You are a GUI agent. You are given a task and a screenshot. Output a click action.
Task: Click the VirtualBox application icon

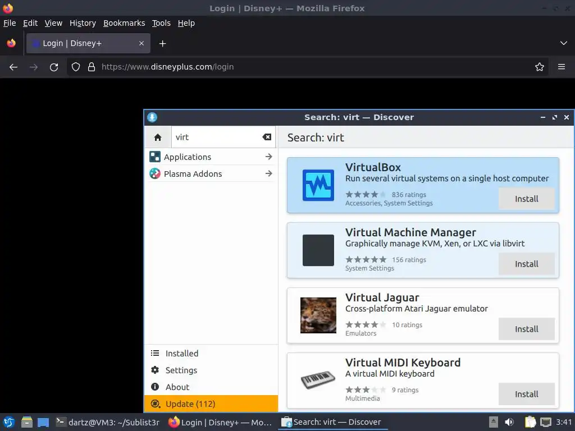(318, 185)
